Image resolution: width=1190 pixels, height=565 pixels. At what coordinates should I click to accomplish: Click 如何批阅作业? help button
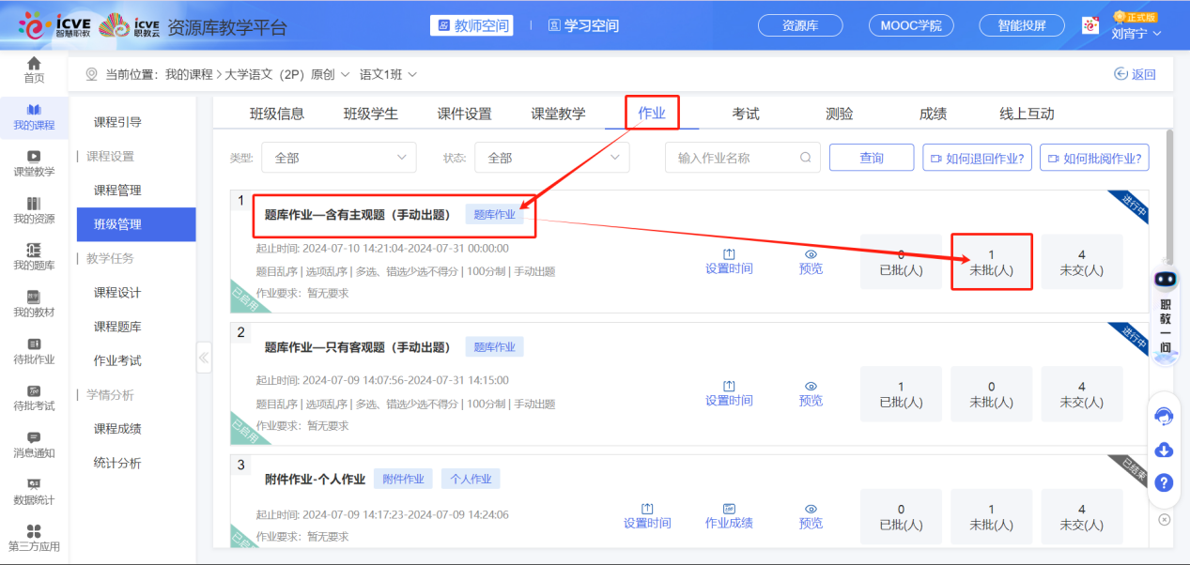point(1094,158)
